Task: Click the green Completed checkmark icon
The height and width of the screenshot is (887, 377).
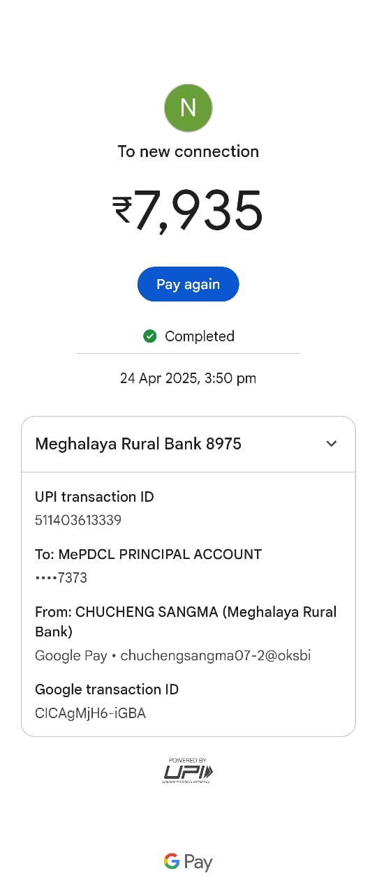Action: (x=149, y=336)
